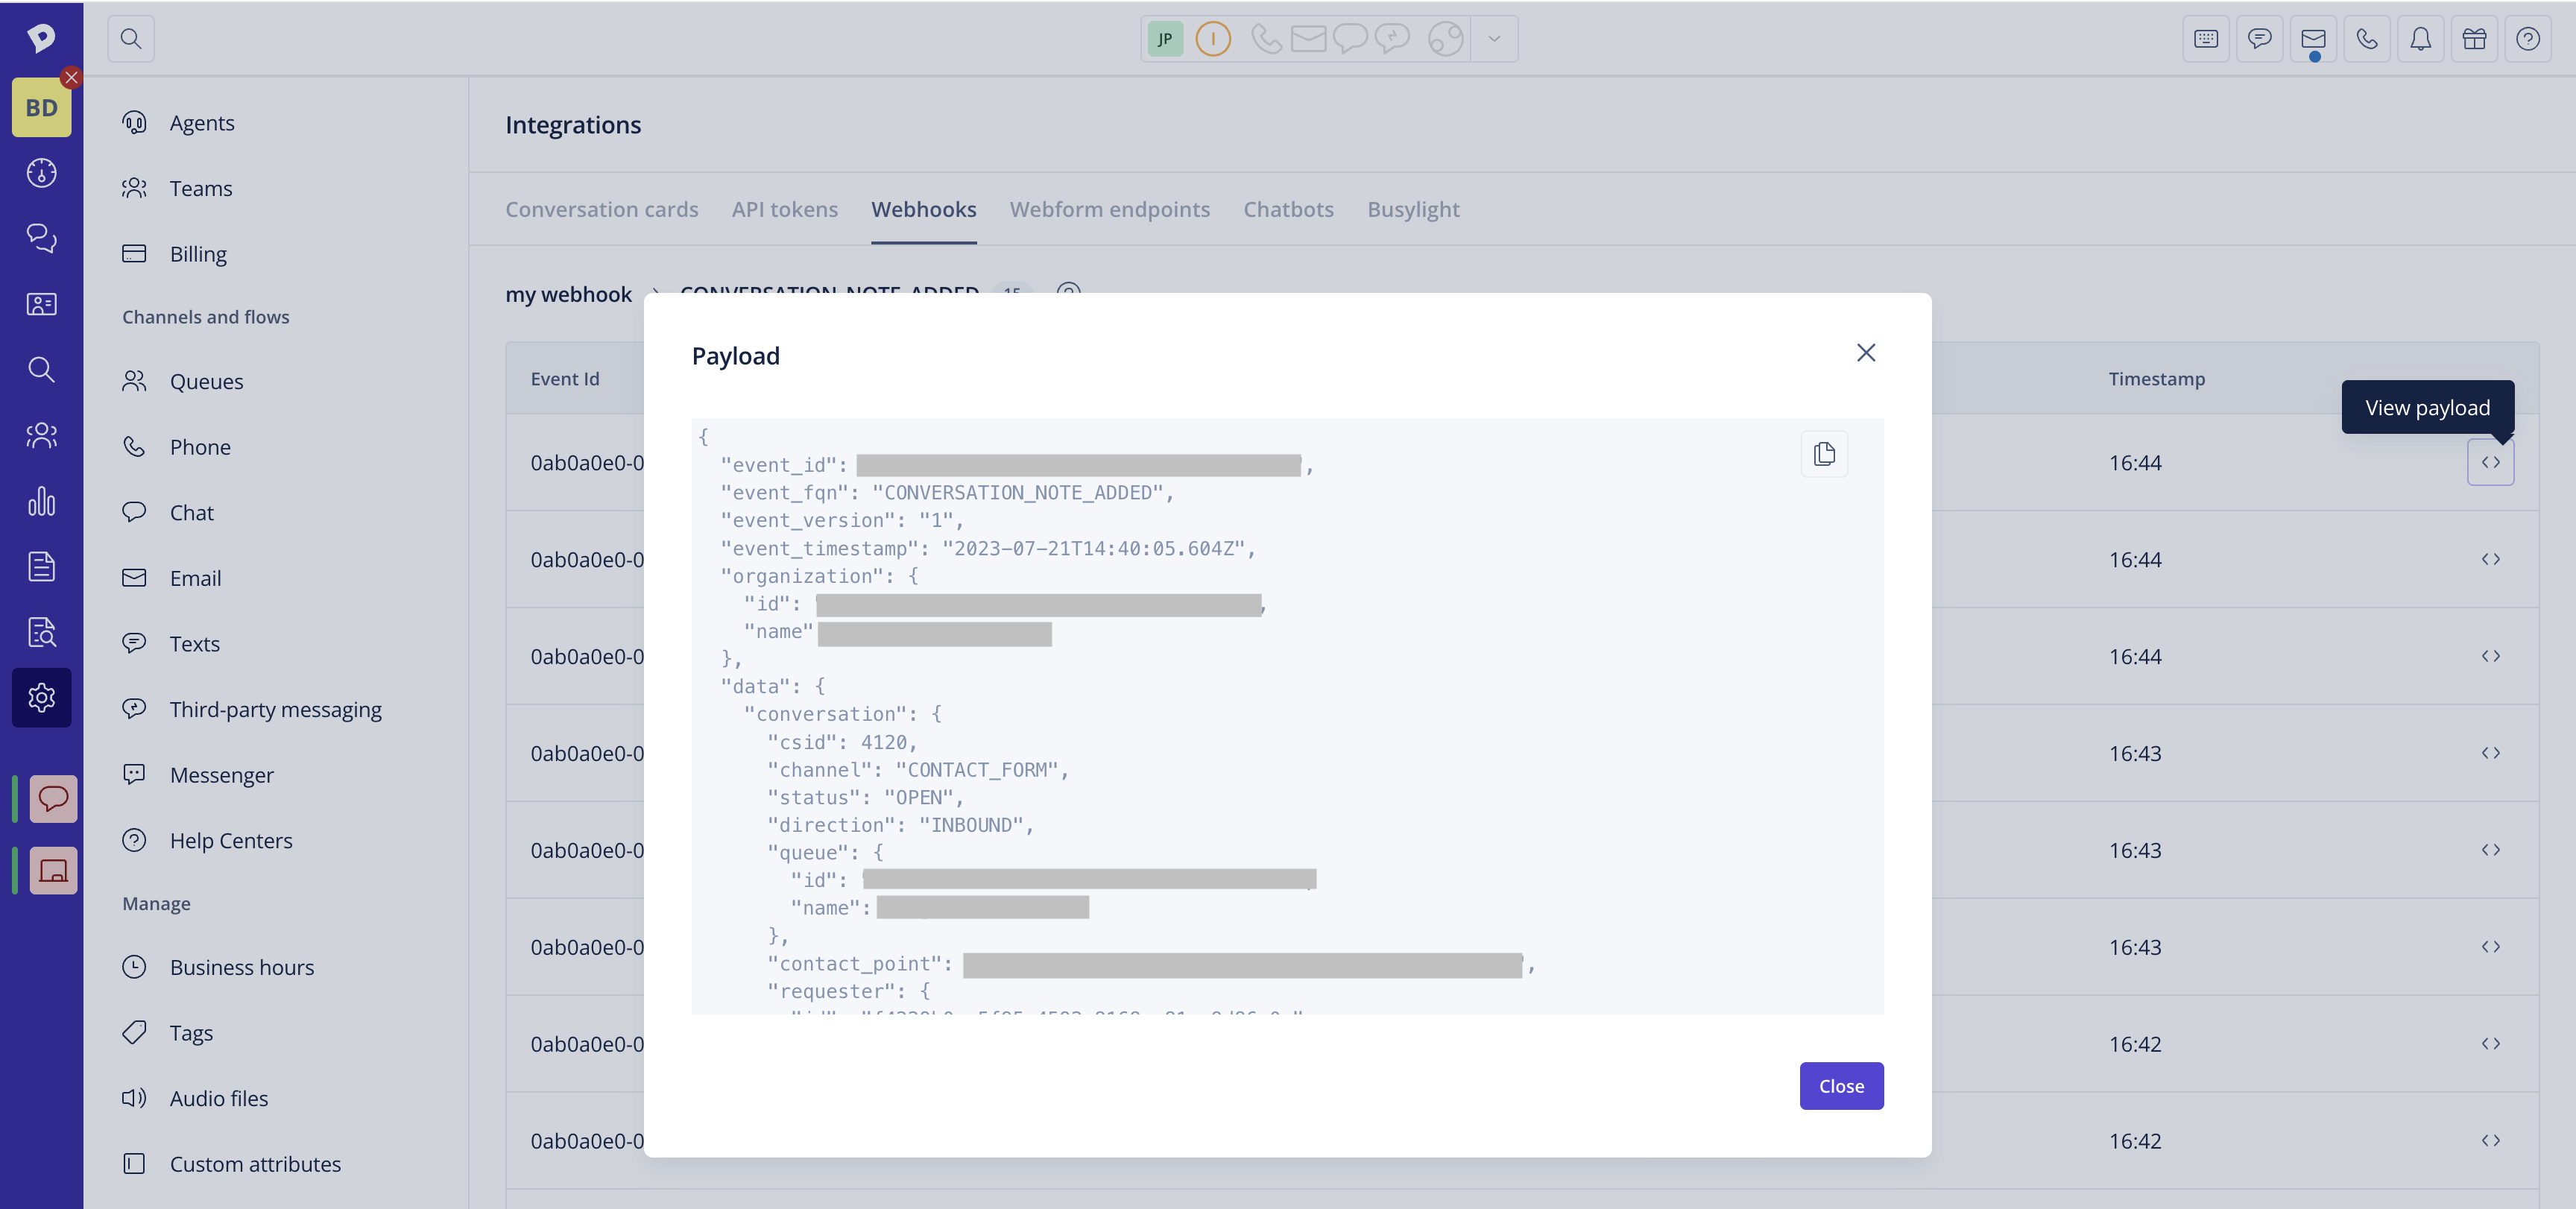Open the Queues settings menu item

pyautogui.click(x=206, y=381)
